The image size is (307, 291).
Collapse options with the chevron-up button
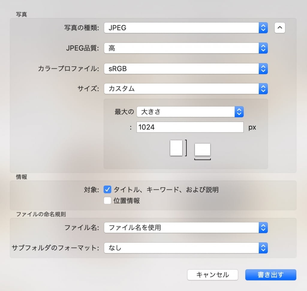point(280,28)
